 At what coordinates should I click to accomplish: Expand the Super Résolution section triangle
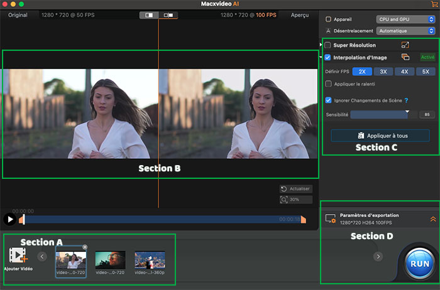pos(321,45)
